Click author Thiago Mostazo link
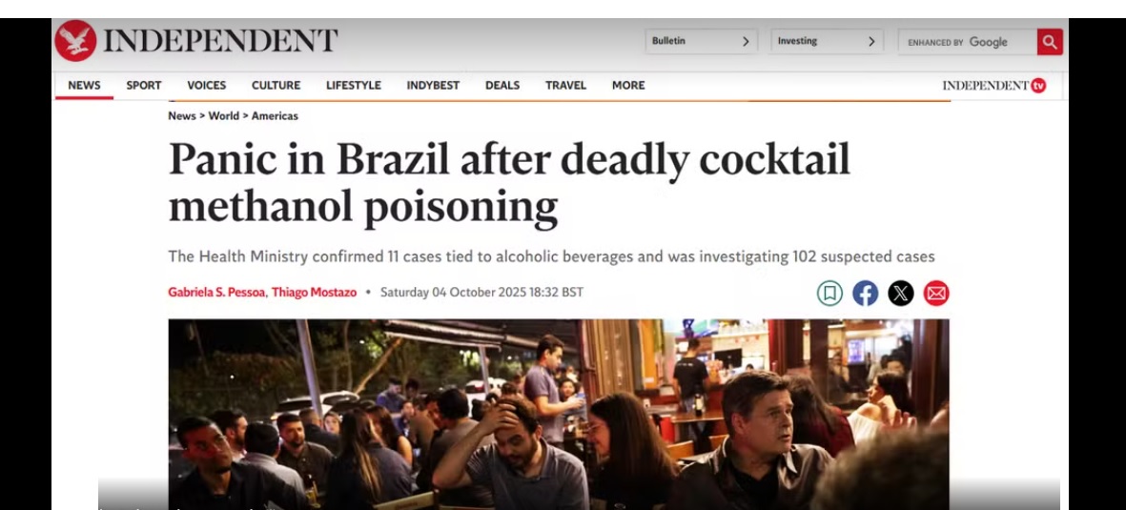The image size is (1126, 510). (314, 293)
